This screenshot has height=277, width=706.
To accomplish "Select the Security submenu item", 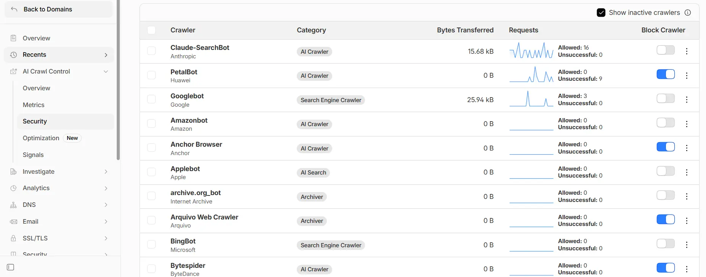I will 66,122.
